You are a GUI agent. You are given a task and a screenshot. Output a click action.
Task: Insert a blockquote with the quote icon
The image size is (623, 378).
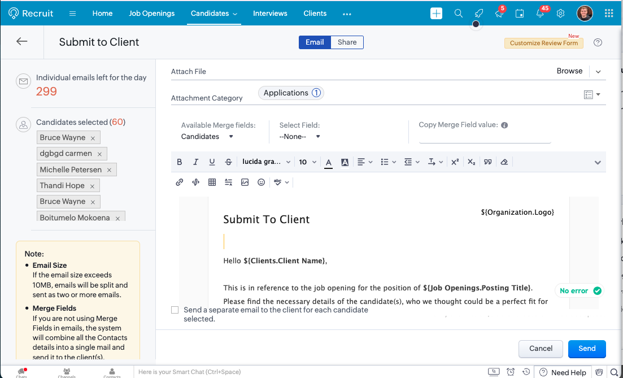click(487, 162)
